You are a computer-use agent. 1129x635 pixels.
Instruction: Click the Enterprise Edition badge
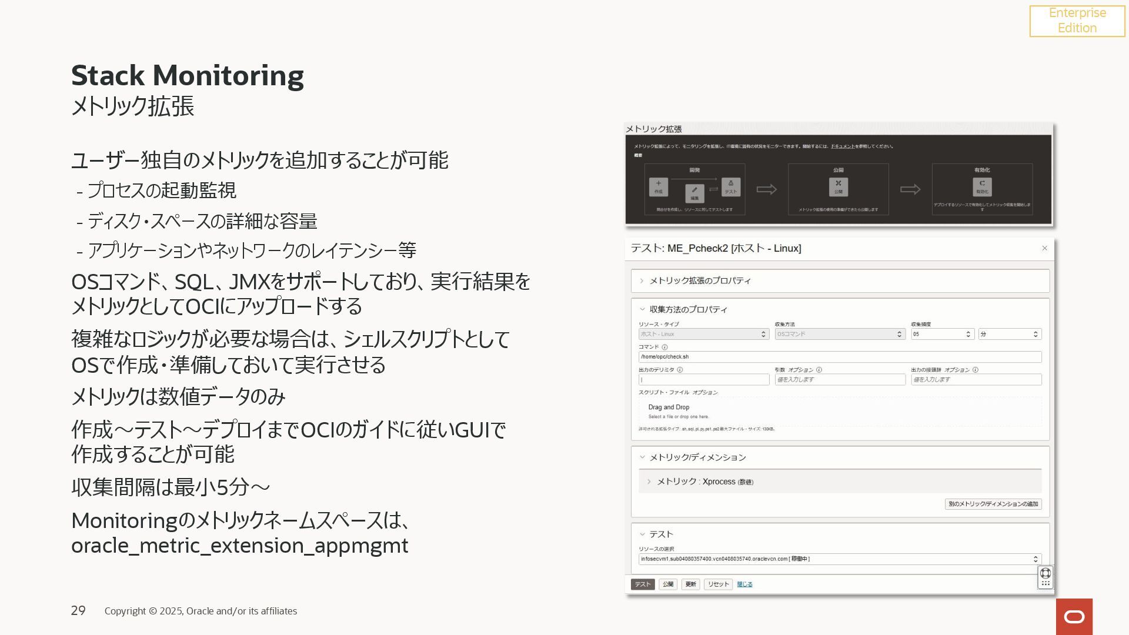click(x=1077, y=21)
